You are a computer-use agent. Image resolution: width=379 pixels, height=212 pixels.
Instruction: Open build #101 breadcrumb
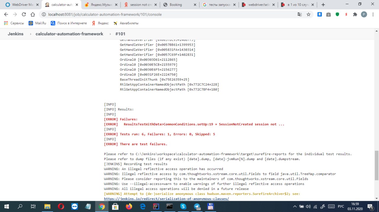click(120, 34)
